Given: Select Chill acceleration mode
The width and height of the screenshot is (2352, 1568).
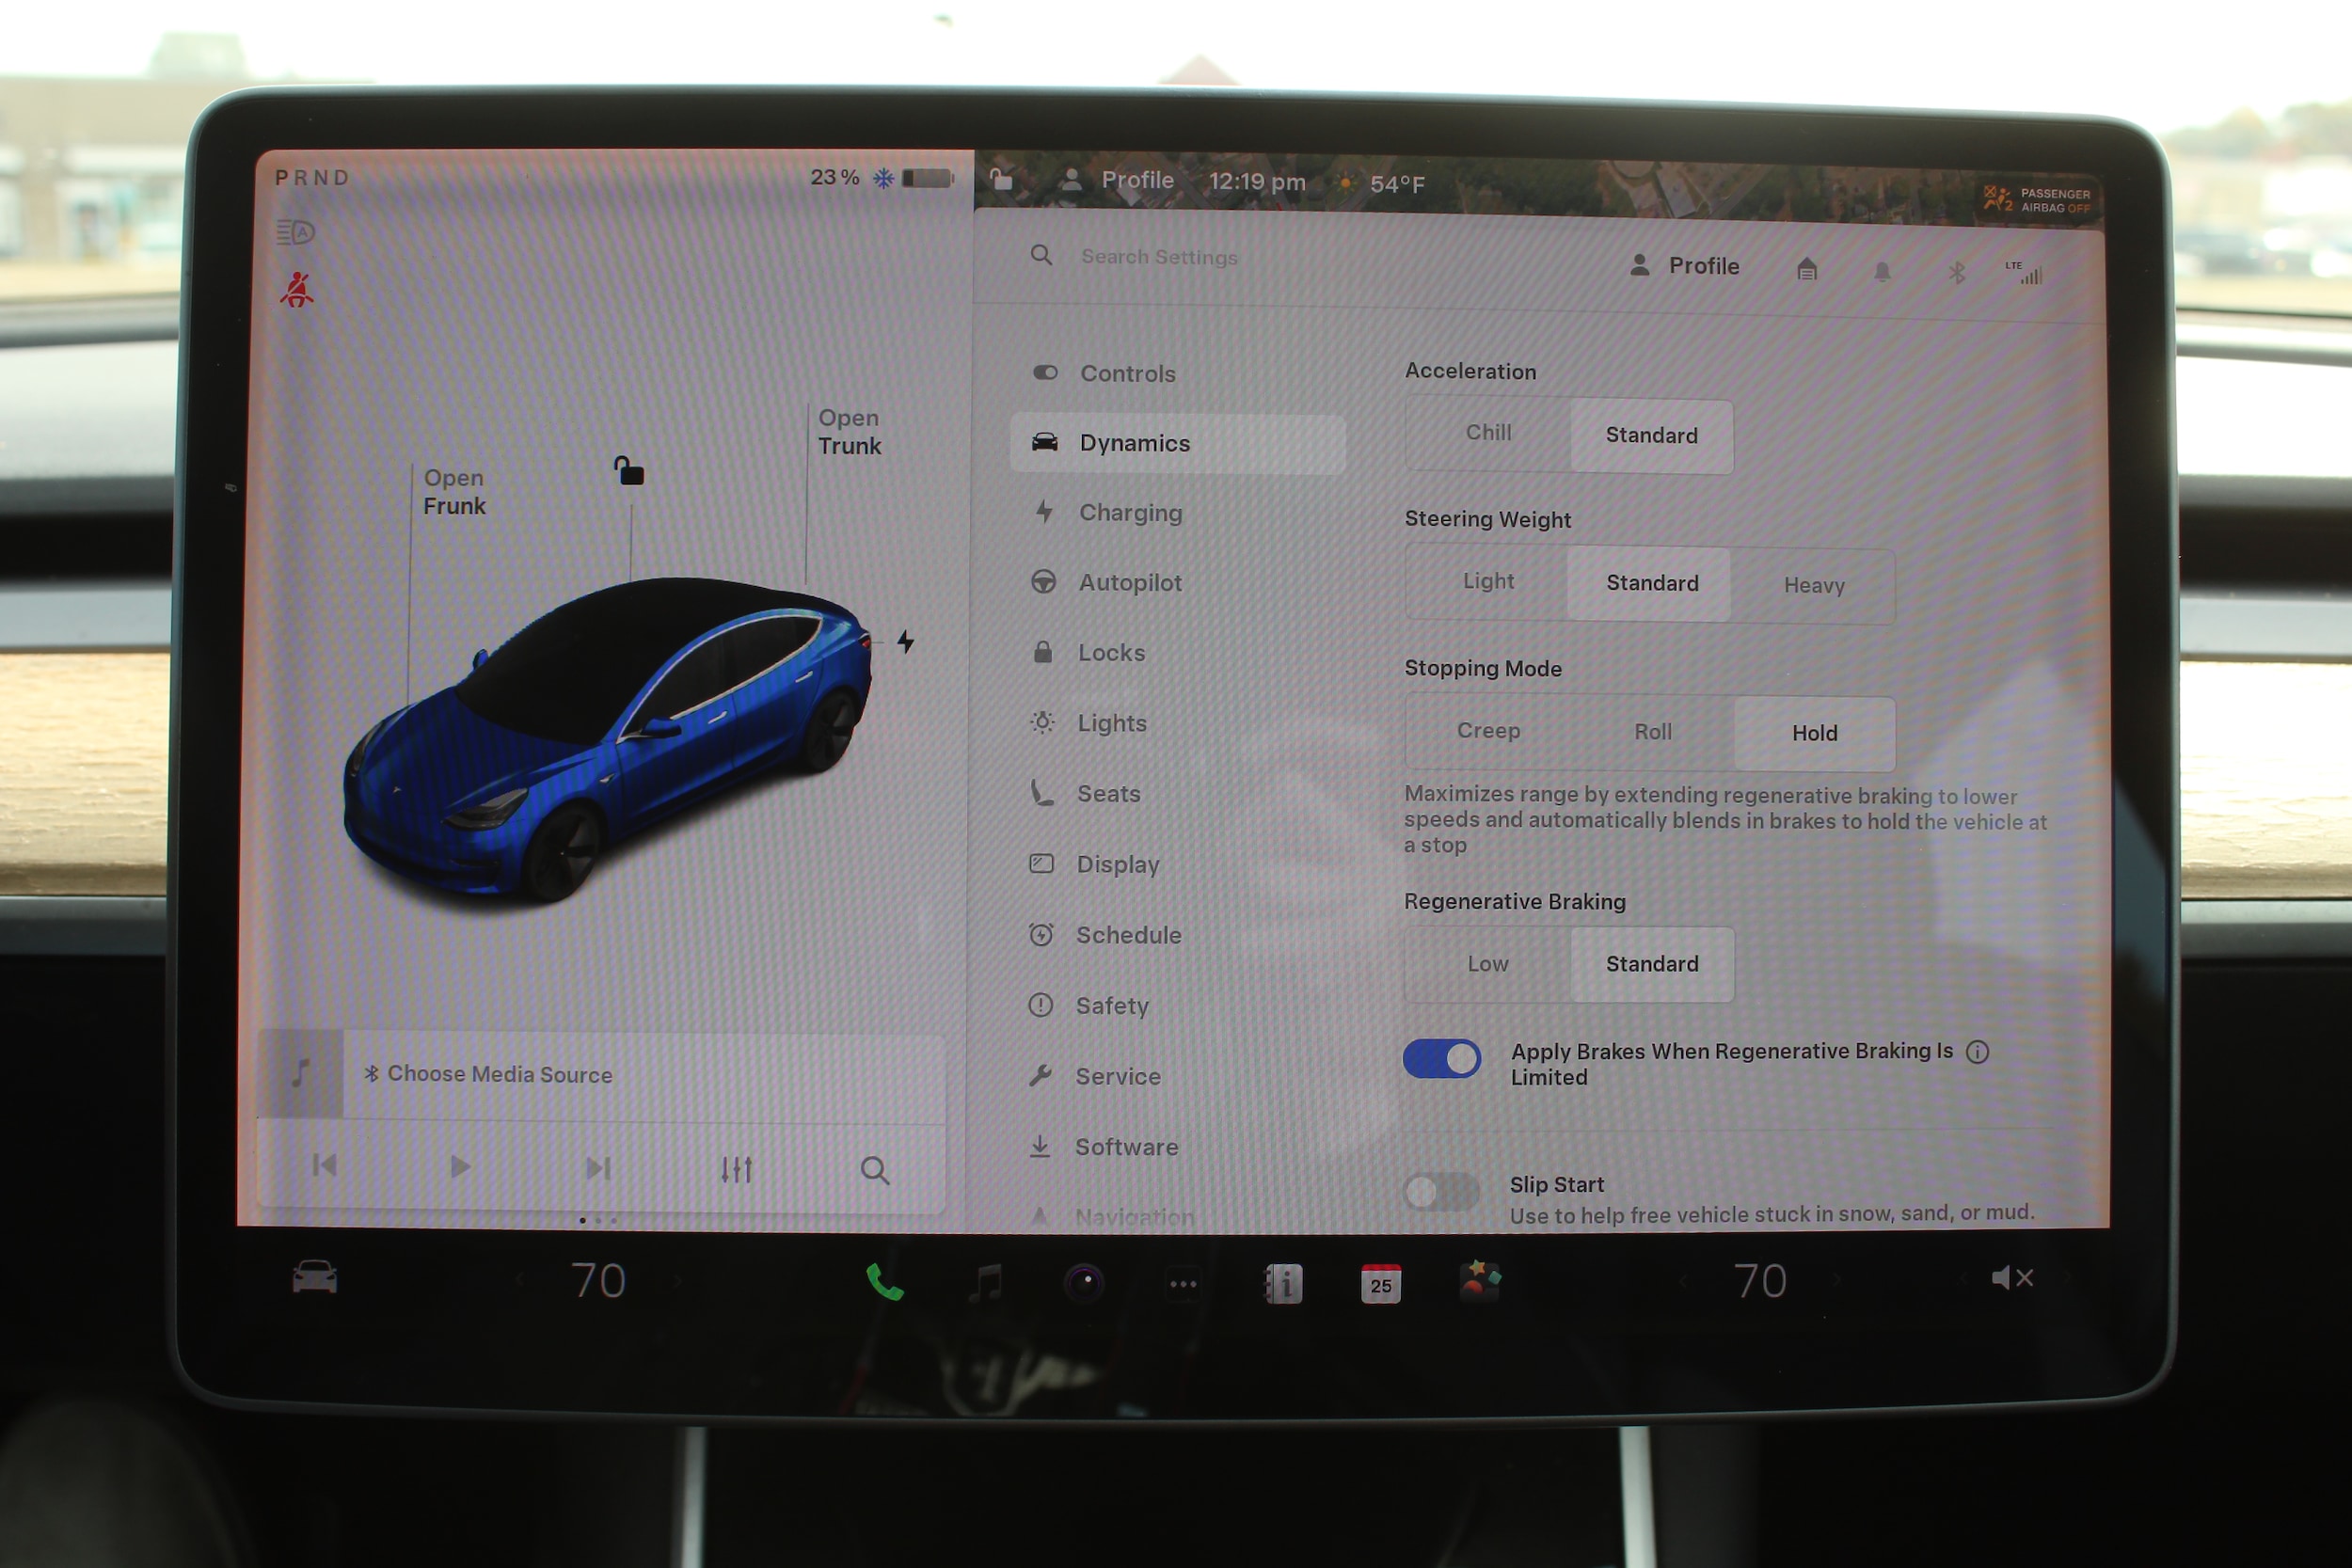Looking at the screenshot, I should [x=1488, y=433].
